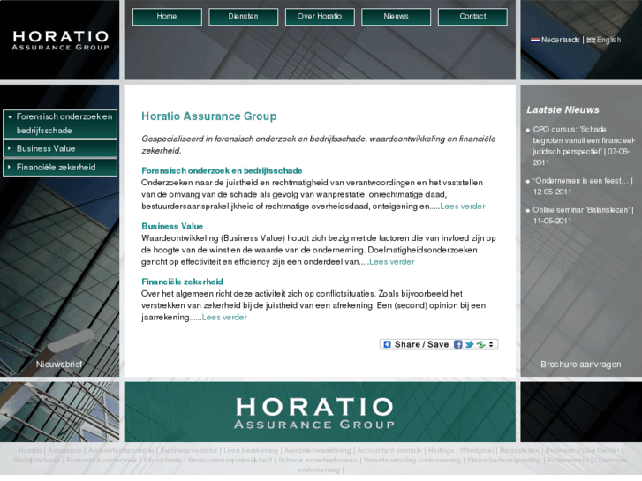Open the Diensten menu item
This screenshot has height=481, width=642.
pyautogui.click(x=243, y=17)
